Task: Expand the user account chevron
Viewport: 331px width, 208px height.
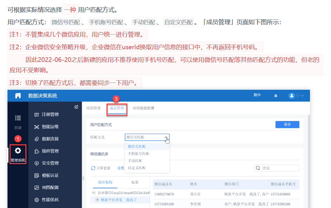Action: point(302,96)
